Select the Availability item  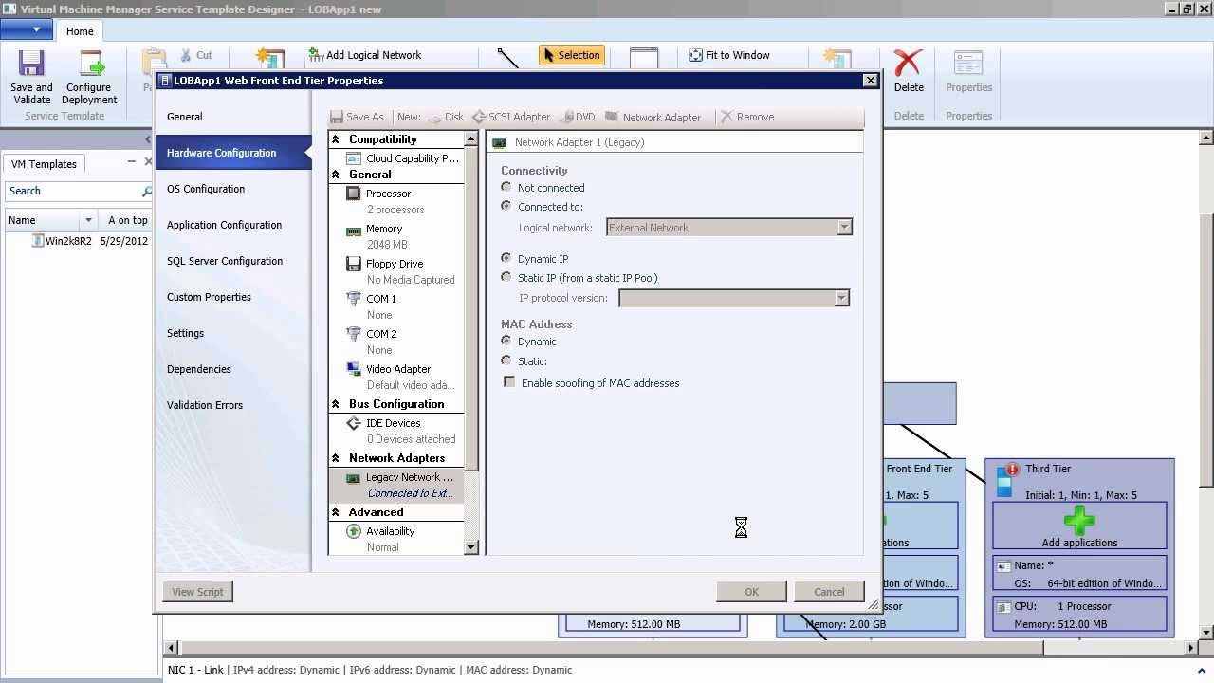point(396,539)
